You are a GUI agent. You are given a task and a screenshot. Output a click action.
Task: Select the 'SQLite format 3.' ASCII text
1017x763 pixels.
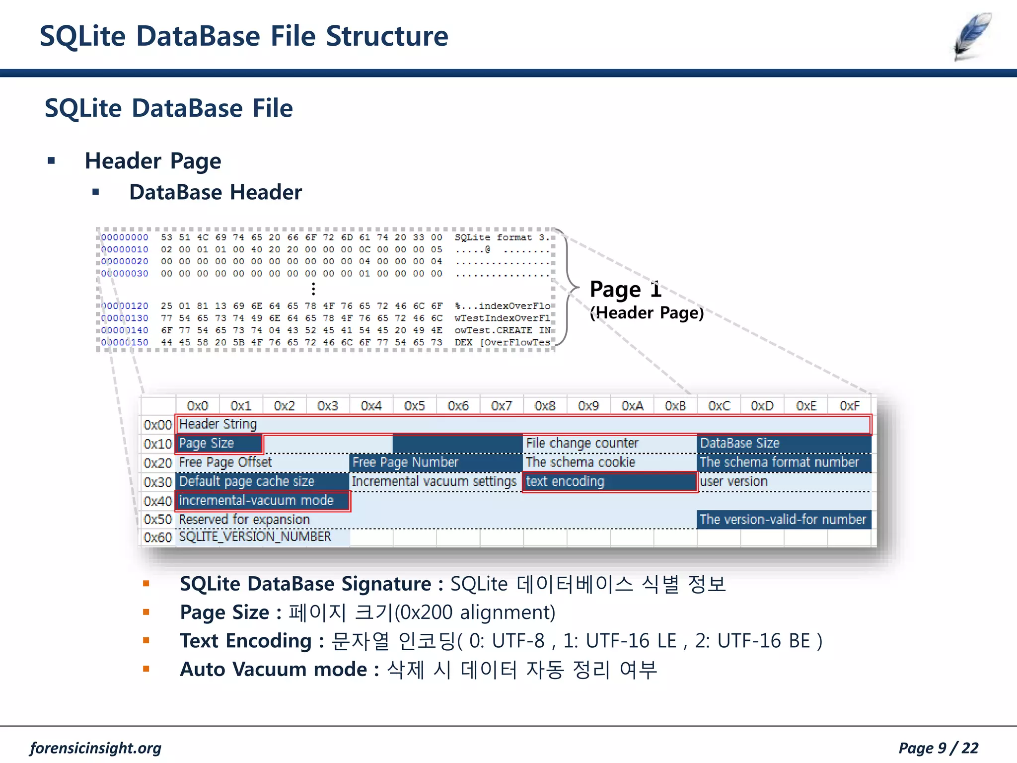point(503,237)
